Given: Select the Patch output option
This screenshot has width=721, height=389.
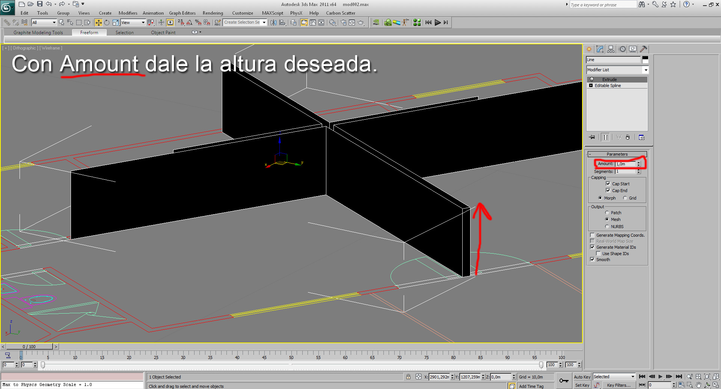Looking at the screenshot, I should pyautogui.click(x=607, y=213).
